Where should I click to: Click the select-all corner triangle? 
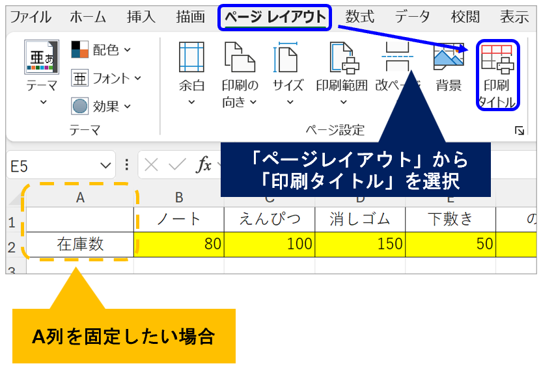coord(16,198)
